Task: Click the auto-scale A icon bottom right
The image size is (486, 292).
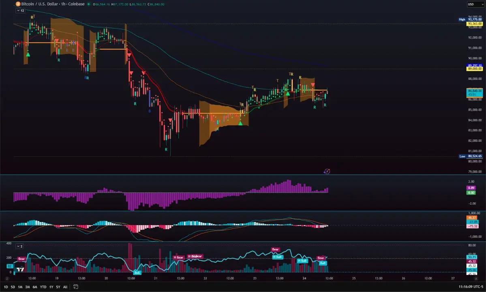Action: click(x=476, y=279)
